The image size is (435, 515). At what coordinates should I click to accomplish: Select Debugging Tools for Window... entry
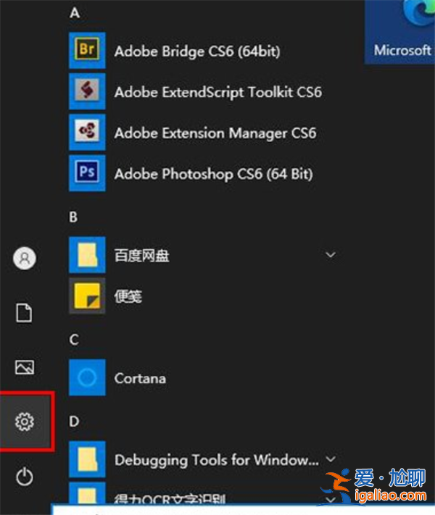click(217, 460)
